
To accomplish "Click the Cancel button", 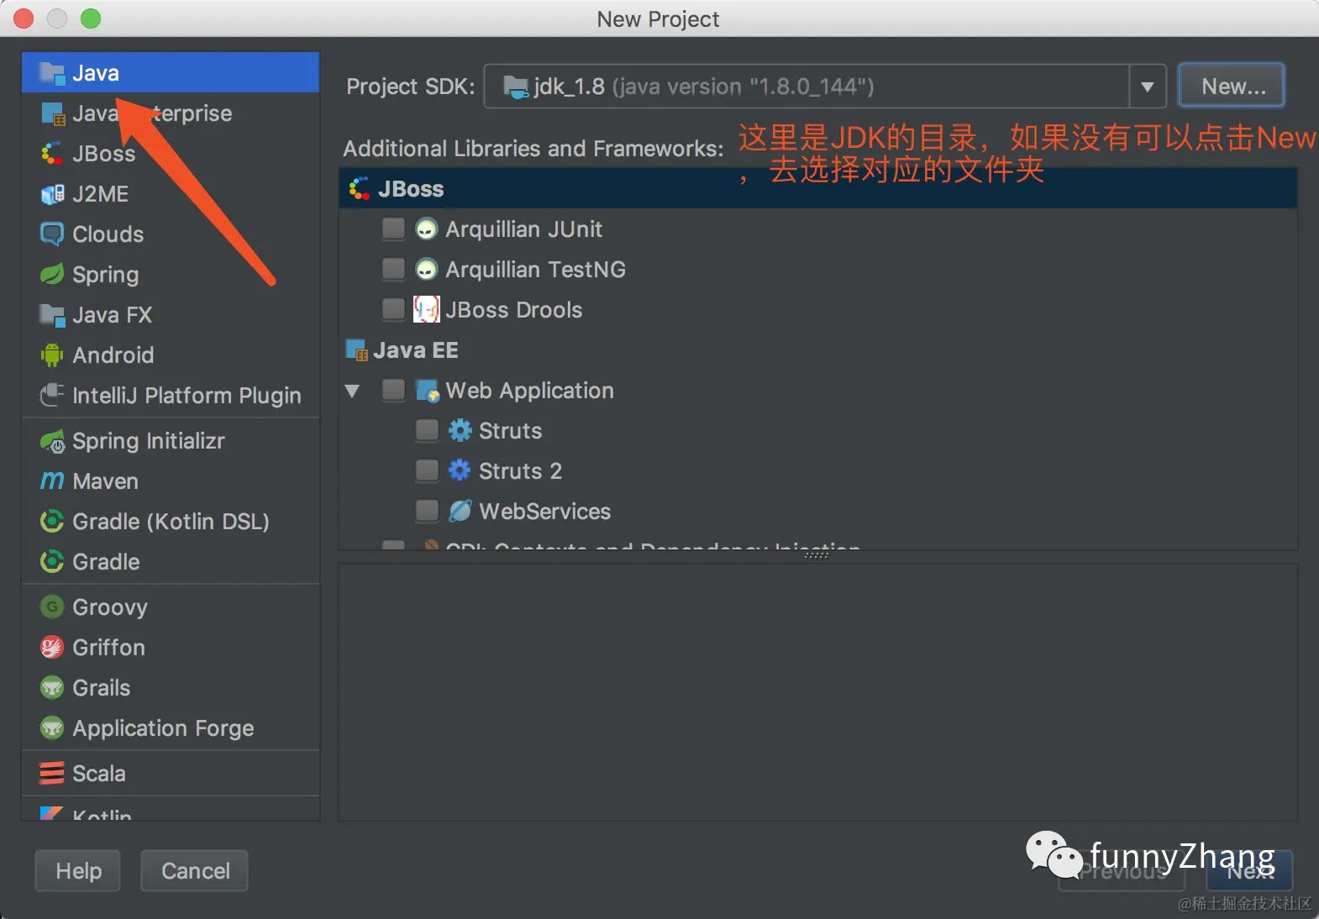I will 195,871.
